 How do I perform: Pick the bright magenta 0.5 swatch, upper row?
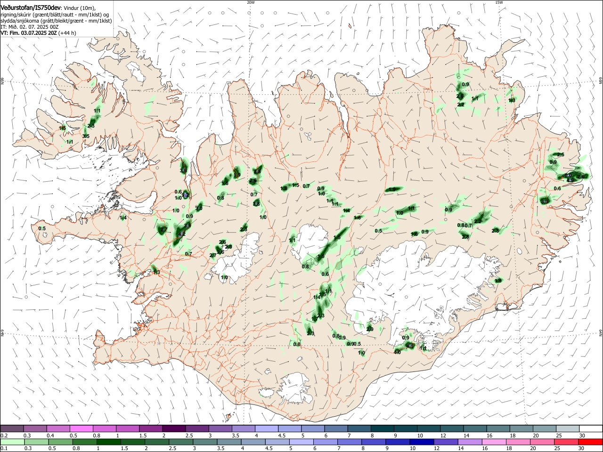click(81, 428)
